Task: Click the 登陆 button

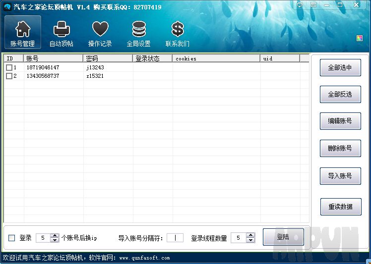Action: (283, 237)
